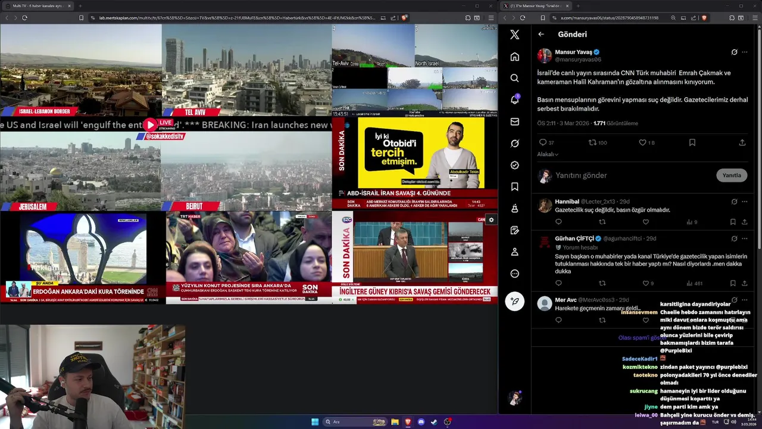Open Brave Shields in the Multi TV window
The image size is (762, 429).
(x=404, y=18)
